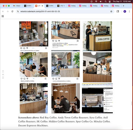This screenshot has width=133, height=130.
Task: Switch to the Gmail Inbox tab
Action: point(17,6)
